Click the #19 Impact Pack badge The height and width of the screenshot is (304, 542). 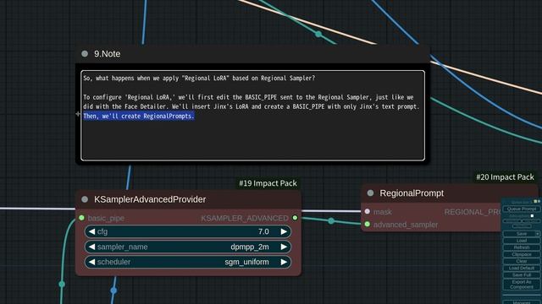pos(268,183)
